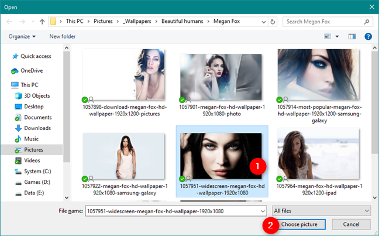Open the Organize dropdown menu
379x236 pixels.
point(22,36)
